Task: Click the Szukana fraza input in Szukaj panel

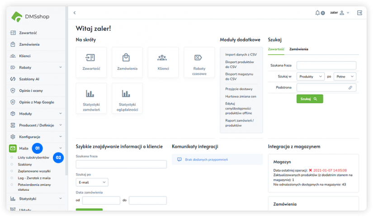Action: tap(326, 65)
